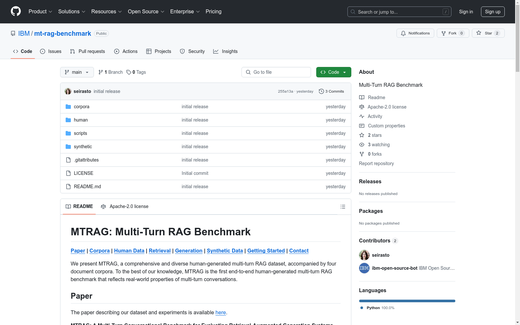
Task: Open the synthetic folder
Action: pyautogui.click(x=83, y=147)
